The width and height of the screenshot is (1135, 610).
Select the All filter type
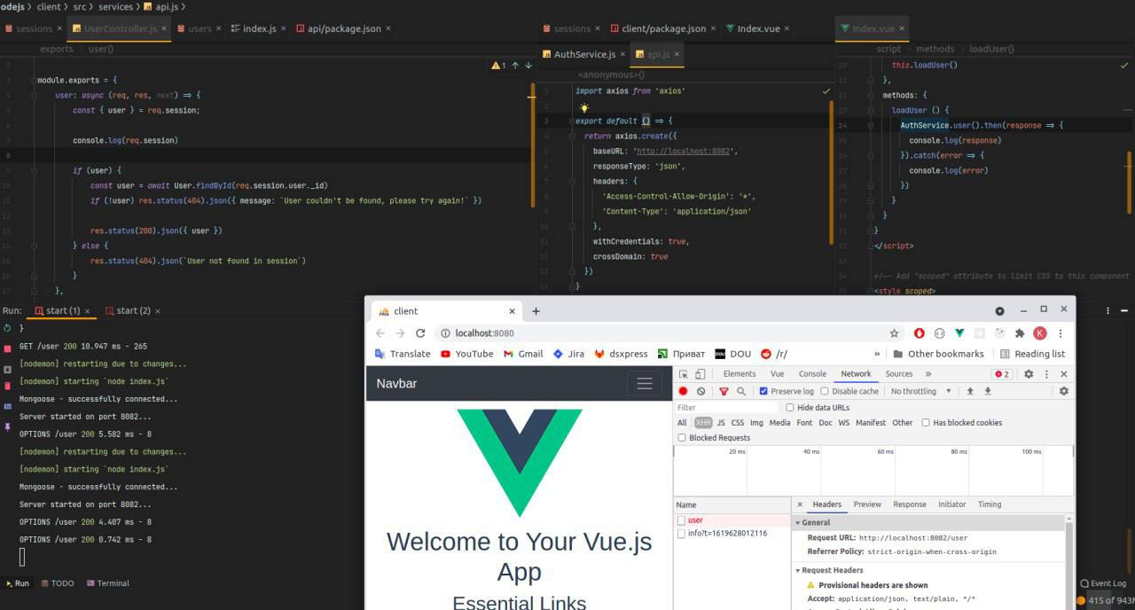[682, 423]
